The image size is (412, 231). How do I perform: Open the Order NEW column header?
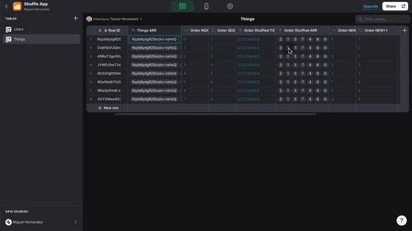(x=342, y=30)
